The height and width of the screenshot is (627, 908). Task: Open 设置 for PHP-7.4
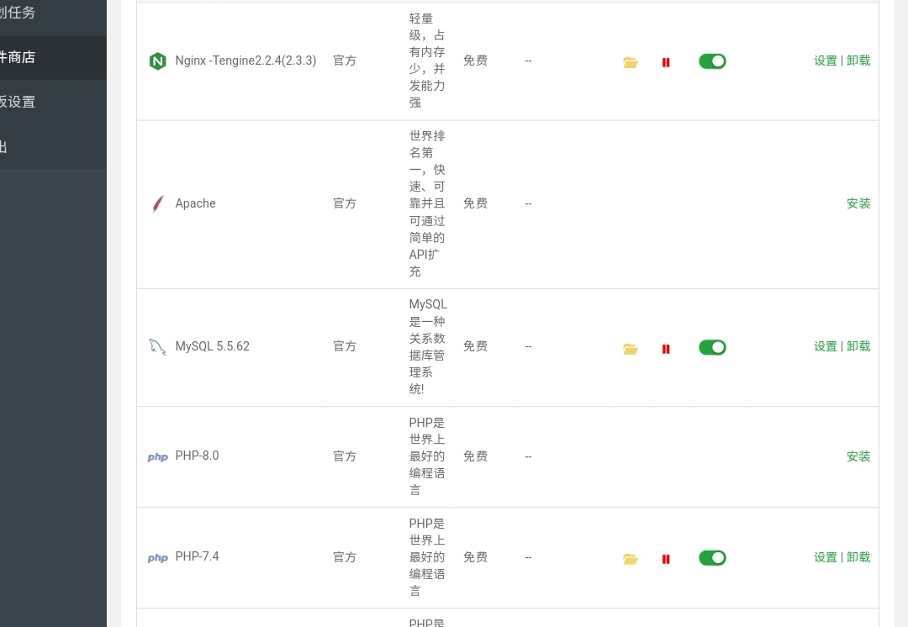(826, 557)
